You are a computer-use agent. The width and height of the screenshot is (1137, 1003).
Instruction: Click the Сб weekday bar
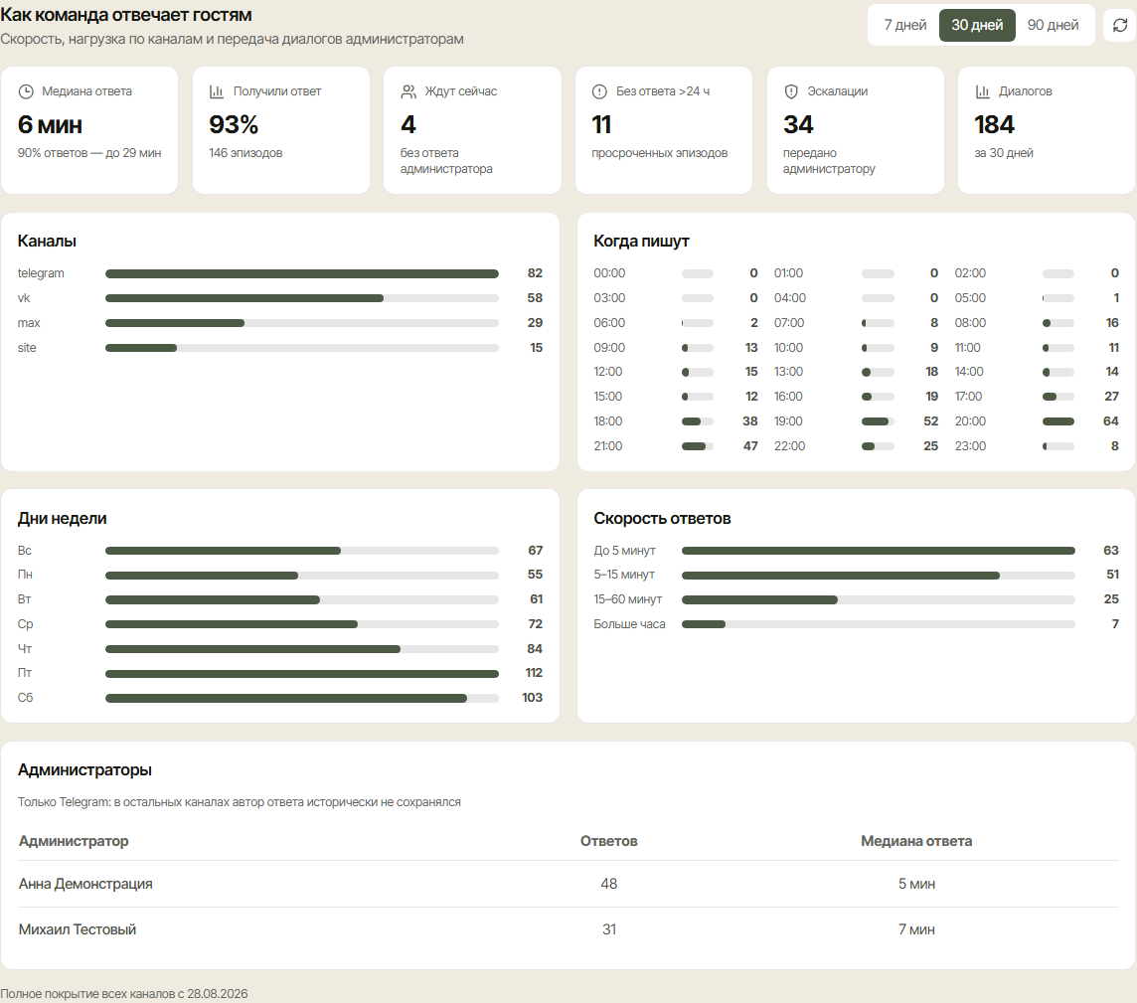tap(302, 699)
